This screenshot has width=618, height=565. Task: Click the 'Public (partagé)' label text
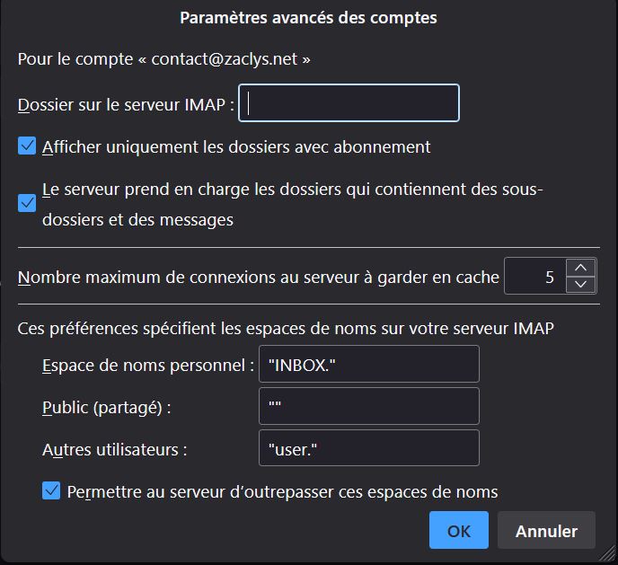click(106, 407)
